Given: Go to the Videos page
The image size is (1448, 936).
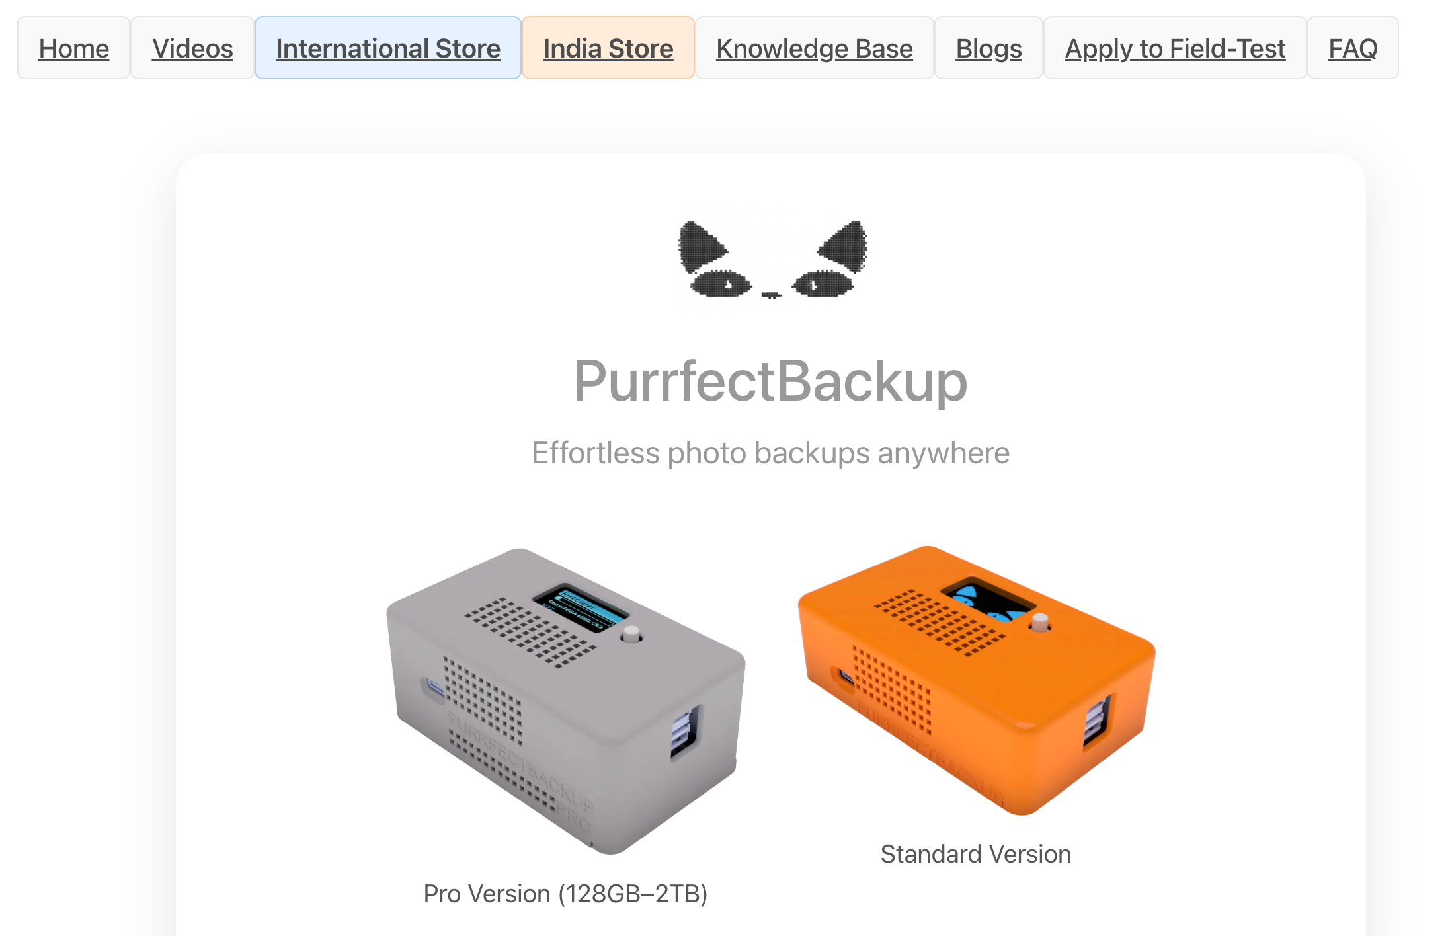Looking at the screenshot, I should (192, 48).
